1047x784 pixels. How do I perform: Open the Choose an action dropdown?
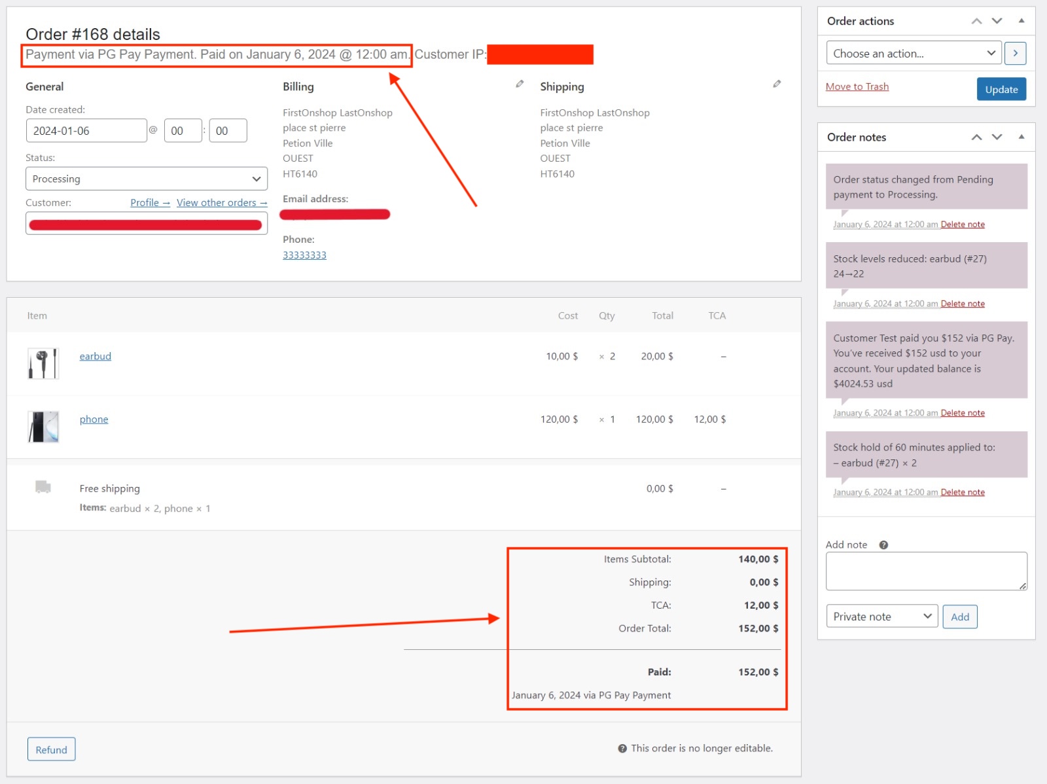click(914, 54)
